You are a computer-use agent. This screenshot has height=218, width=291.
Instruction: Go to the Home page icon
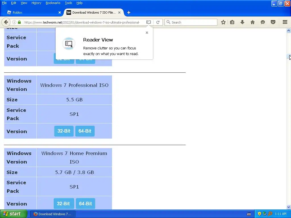(x=252, y=22)
